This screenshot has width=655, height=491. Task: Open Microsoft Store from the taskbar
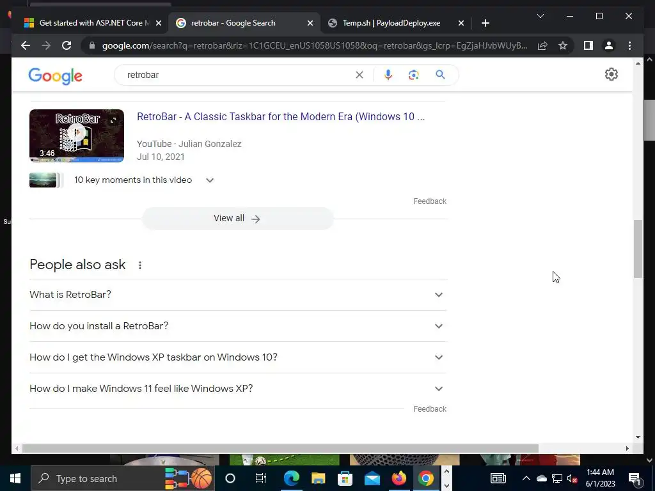coord(345,478)
